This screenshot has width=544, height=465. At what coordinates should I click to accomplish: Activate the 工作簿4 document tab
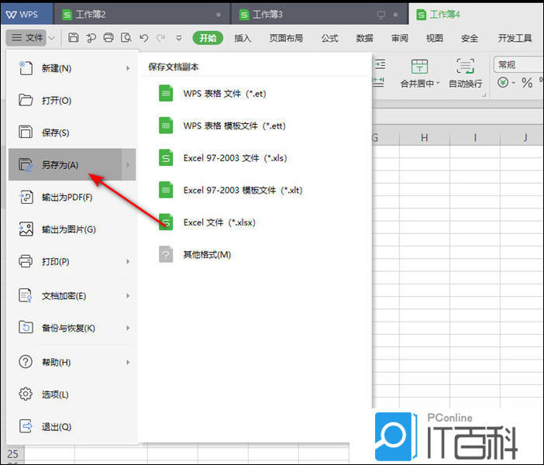[476, 14]
